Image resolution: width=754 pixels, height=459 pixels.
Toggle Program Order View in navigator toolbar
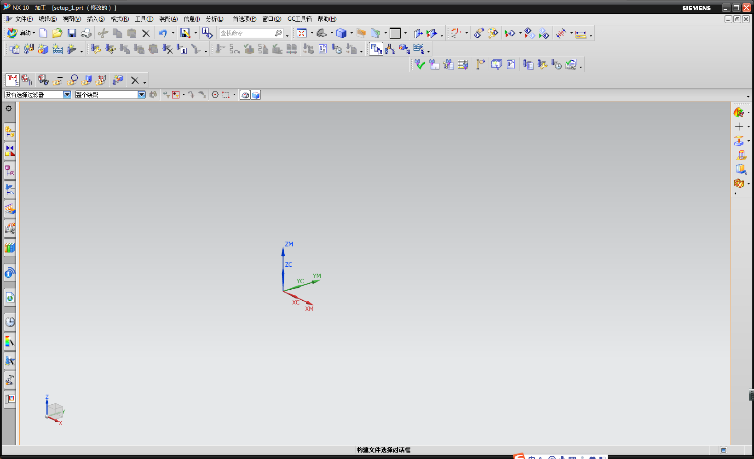click(x=376, y=49)
